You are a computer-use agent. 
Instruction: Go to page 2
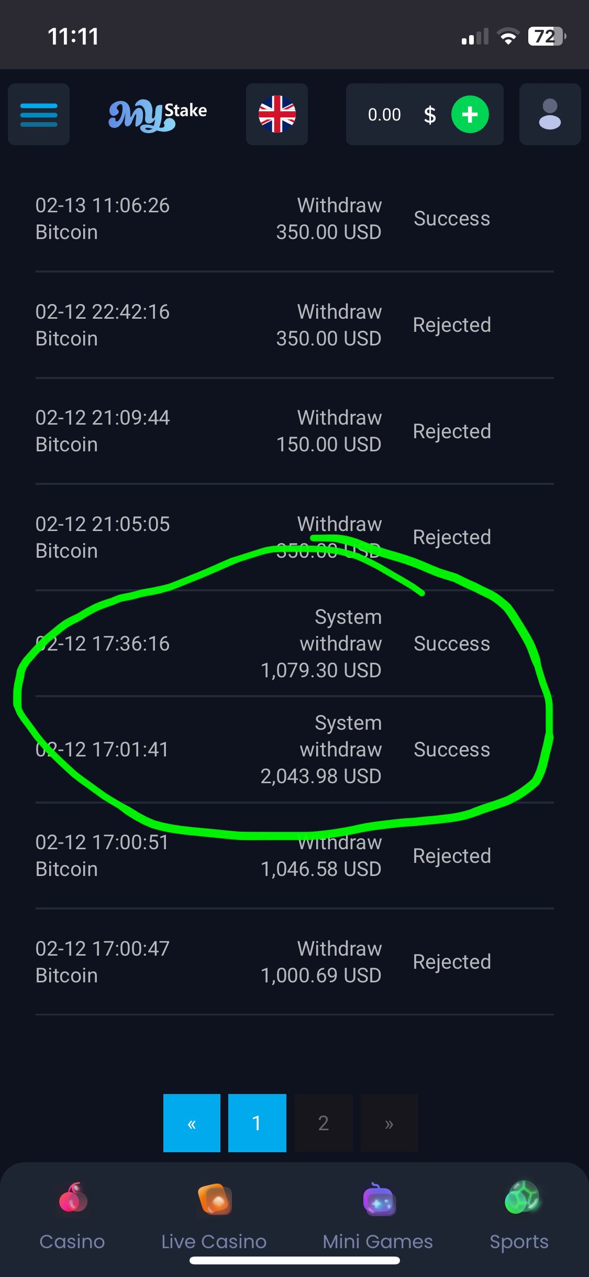[323, 1123]
